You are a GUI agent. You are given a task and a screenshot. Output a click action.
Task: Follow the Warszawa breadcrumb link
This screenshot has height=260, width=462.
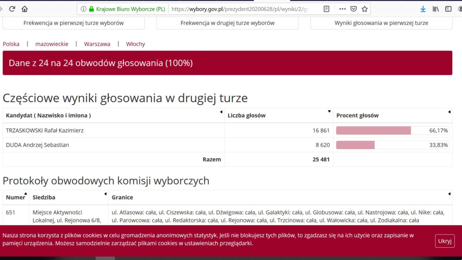point(97,44)
